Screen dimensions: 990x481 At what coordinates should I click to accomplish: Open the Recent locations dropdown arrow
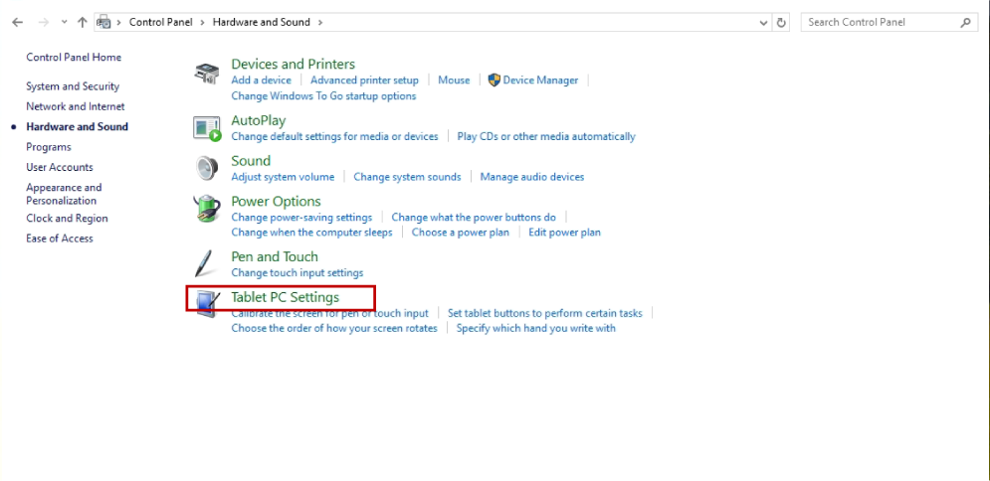(x=65, y=22)
